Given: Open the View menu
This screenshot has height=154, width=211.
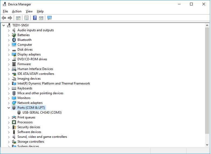Looking at the screenshot, I should 29,11.
